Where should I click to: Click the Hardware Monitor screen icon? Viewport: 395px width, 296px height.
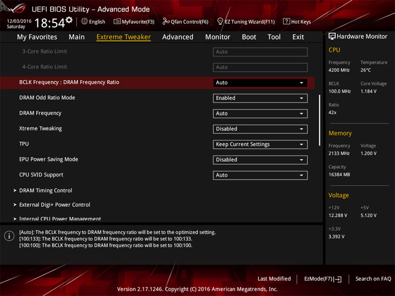[332, 37]
